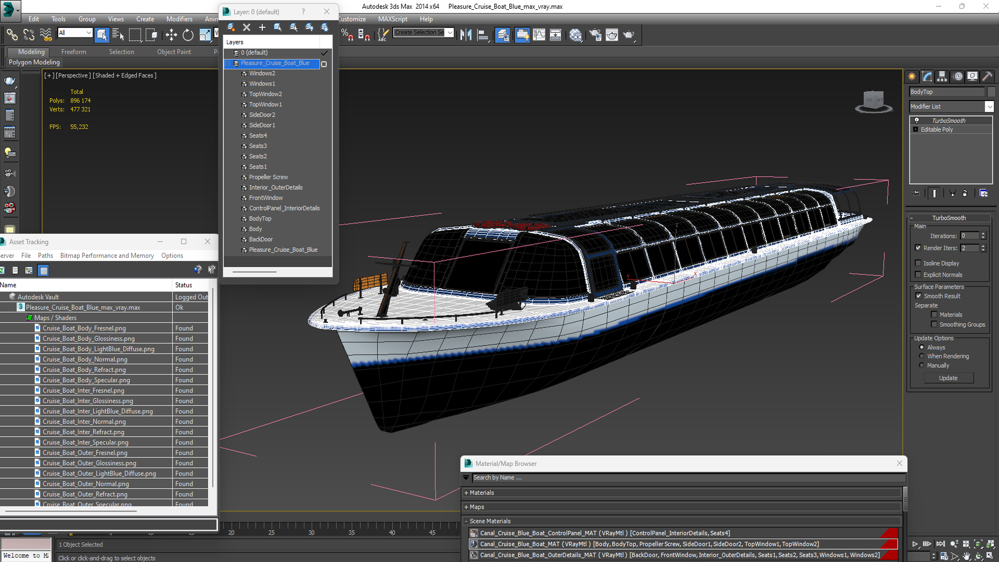Viewport: 999px width, 562px height.
Task: Activate the Select Object tool
Action: click(x=101, y=35)
